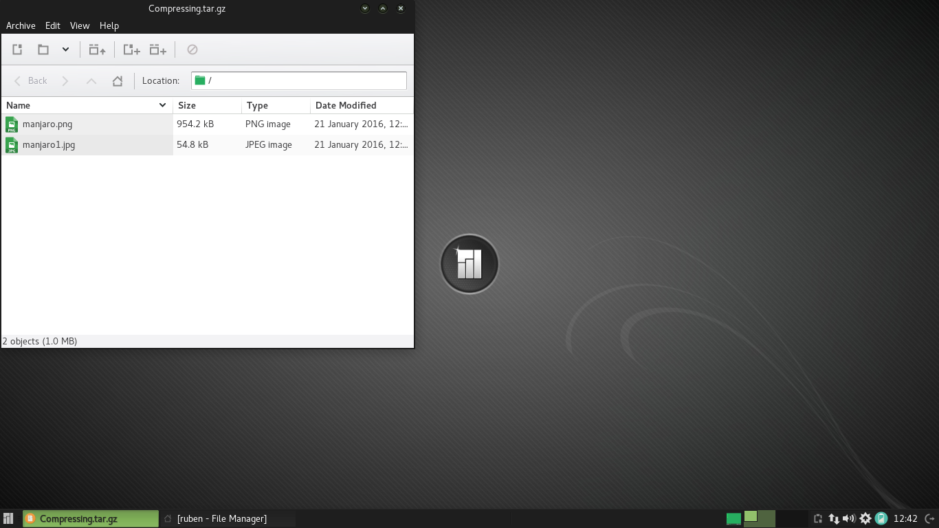Click the Open archive folder icon
Image resolution: width=939 pixels, height=528 pixels.
click(x=43, y=49)
